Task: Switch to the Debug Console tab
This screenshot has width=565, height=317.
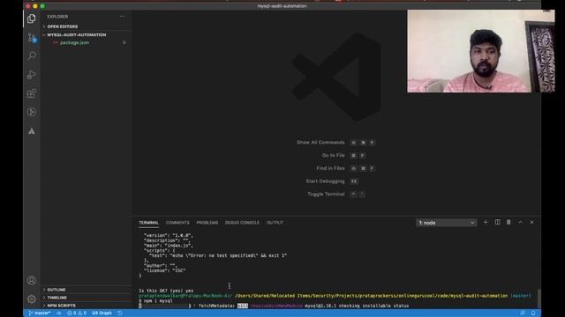Action: [242, 223]
